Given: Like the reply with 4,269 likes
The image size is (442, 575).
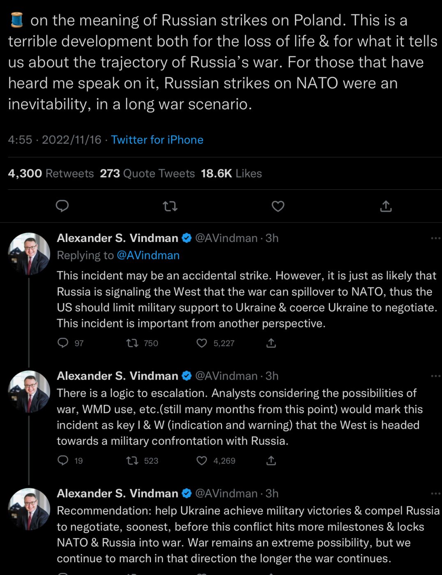Looking at the screenshot, I should (x=202, y=460).
